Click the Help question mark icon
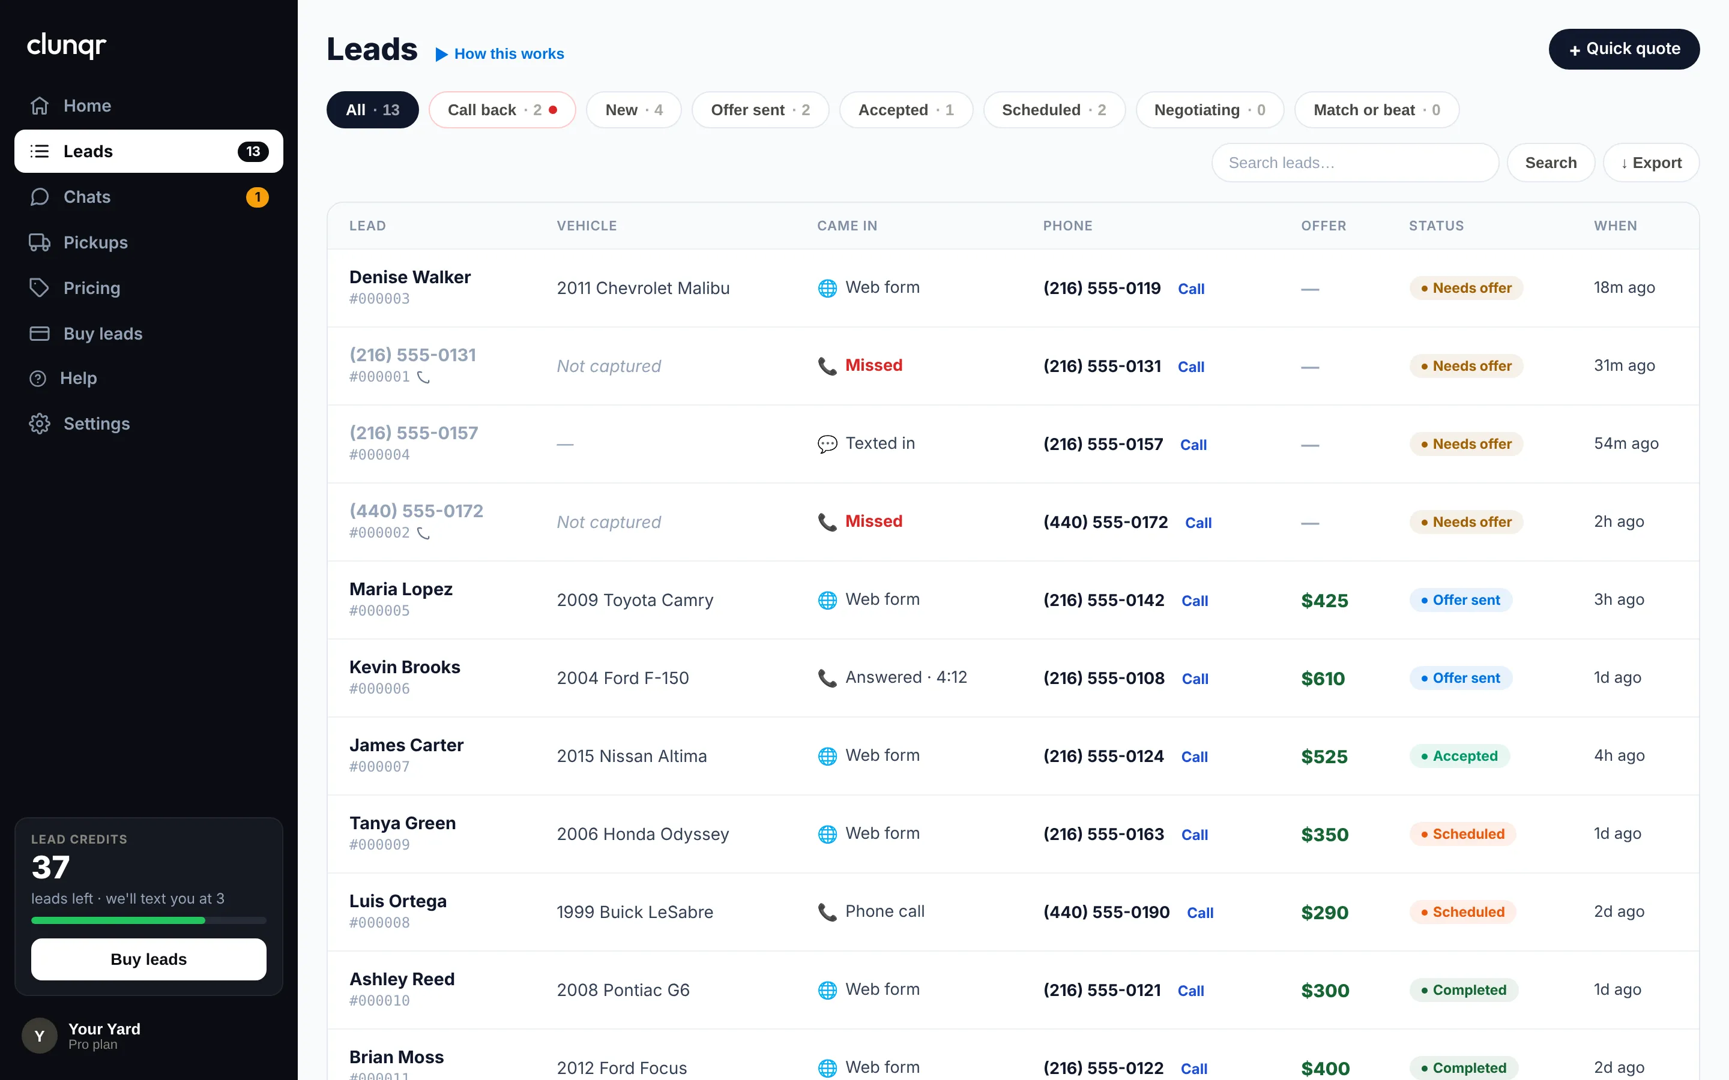Image resolution: width=1729 pixels, height=1080 pixels. point(38,379)
